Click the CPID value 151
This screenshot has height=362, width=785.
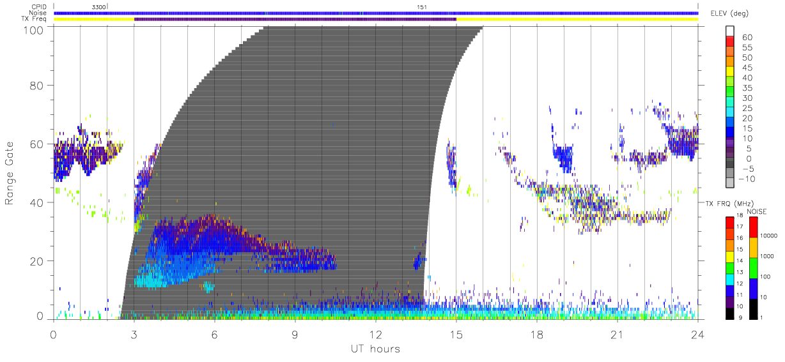[x=421, y=6]
